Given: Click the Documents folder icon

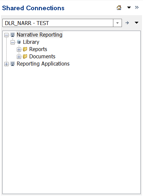Looking at the screenshot, I should [25, 57].
